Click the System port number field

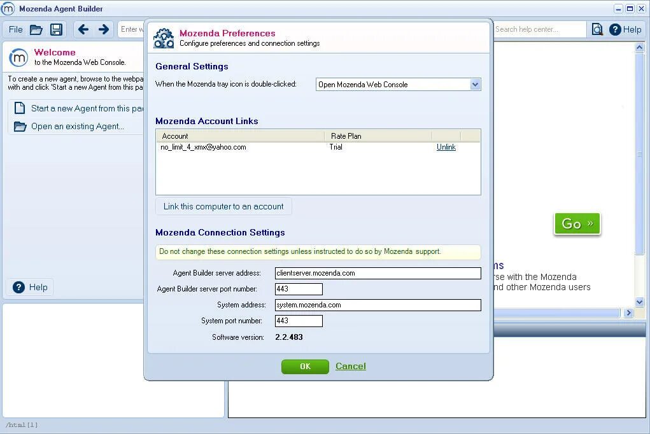pyautogui.click(x=299, y=321)
